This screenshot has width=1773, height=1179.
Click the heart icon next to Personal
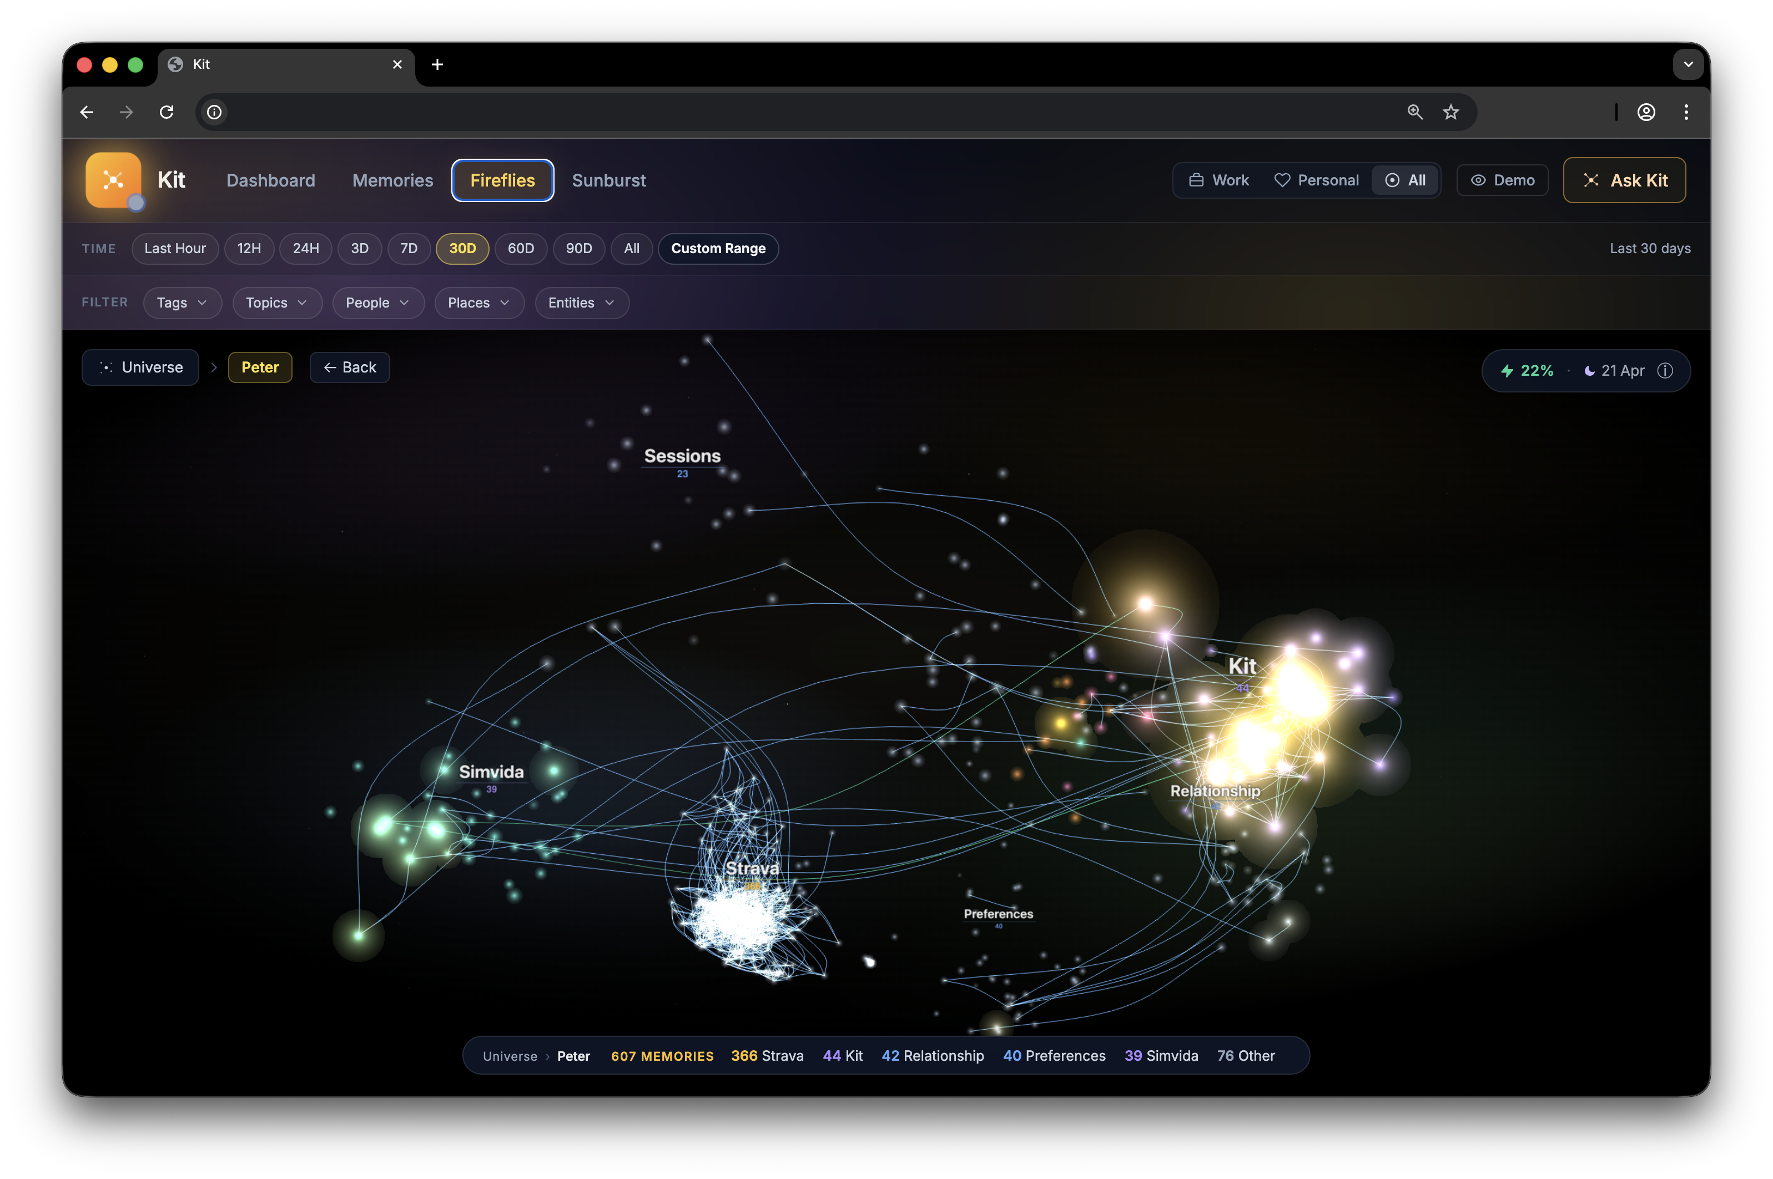click(1281, 180)
